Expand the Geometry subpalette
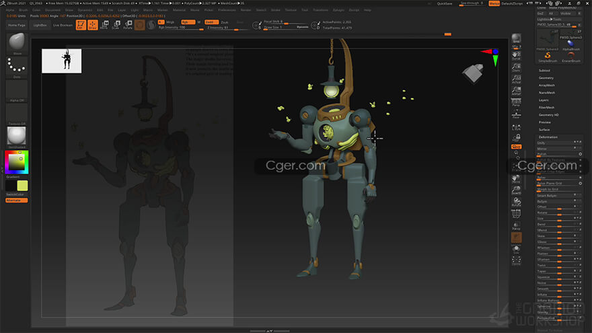This screenshot has width=592, height=333. pos(546,77)
